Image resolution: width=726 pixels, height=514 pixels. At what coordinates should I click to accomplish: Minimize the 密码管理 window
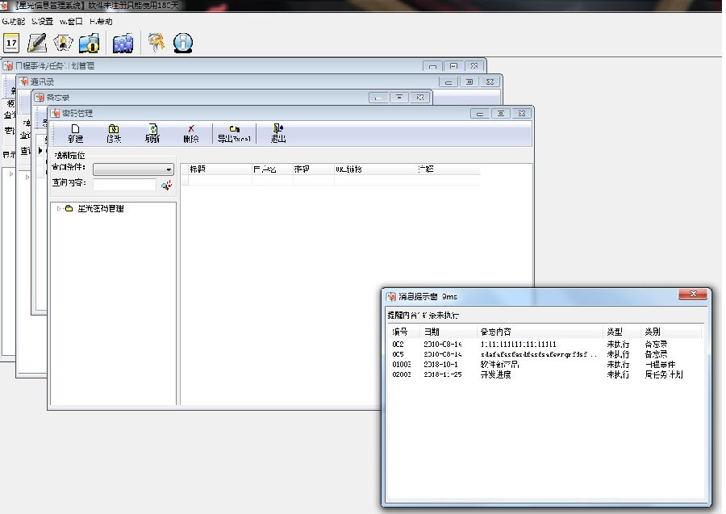480,114
